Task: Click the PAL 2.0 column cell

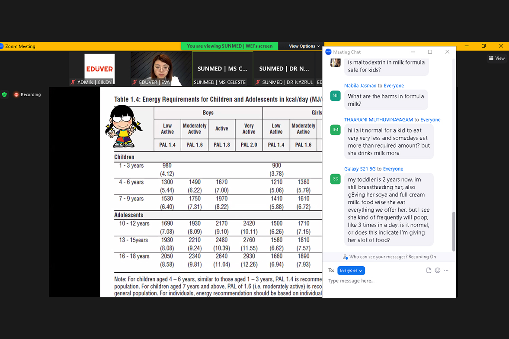Action: click(249, 145)
